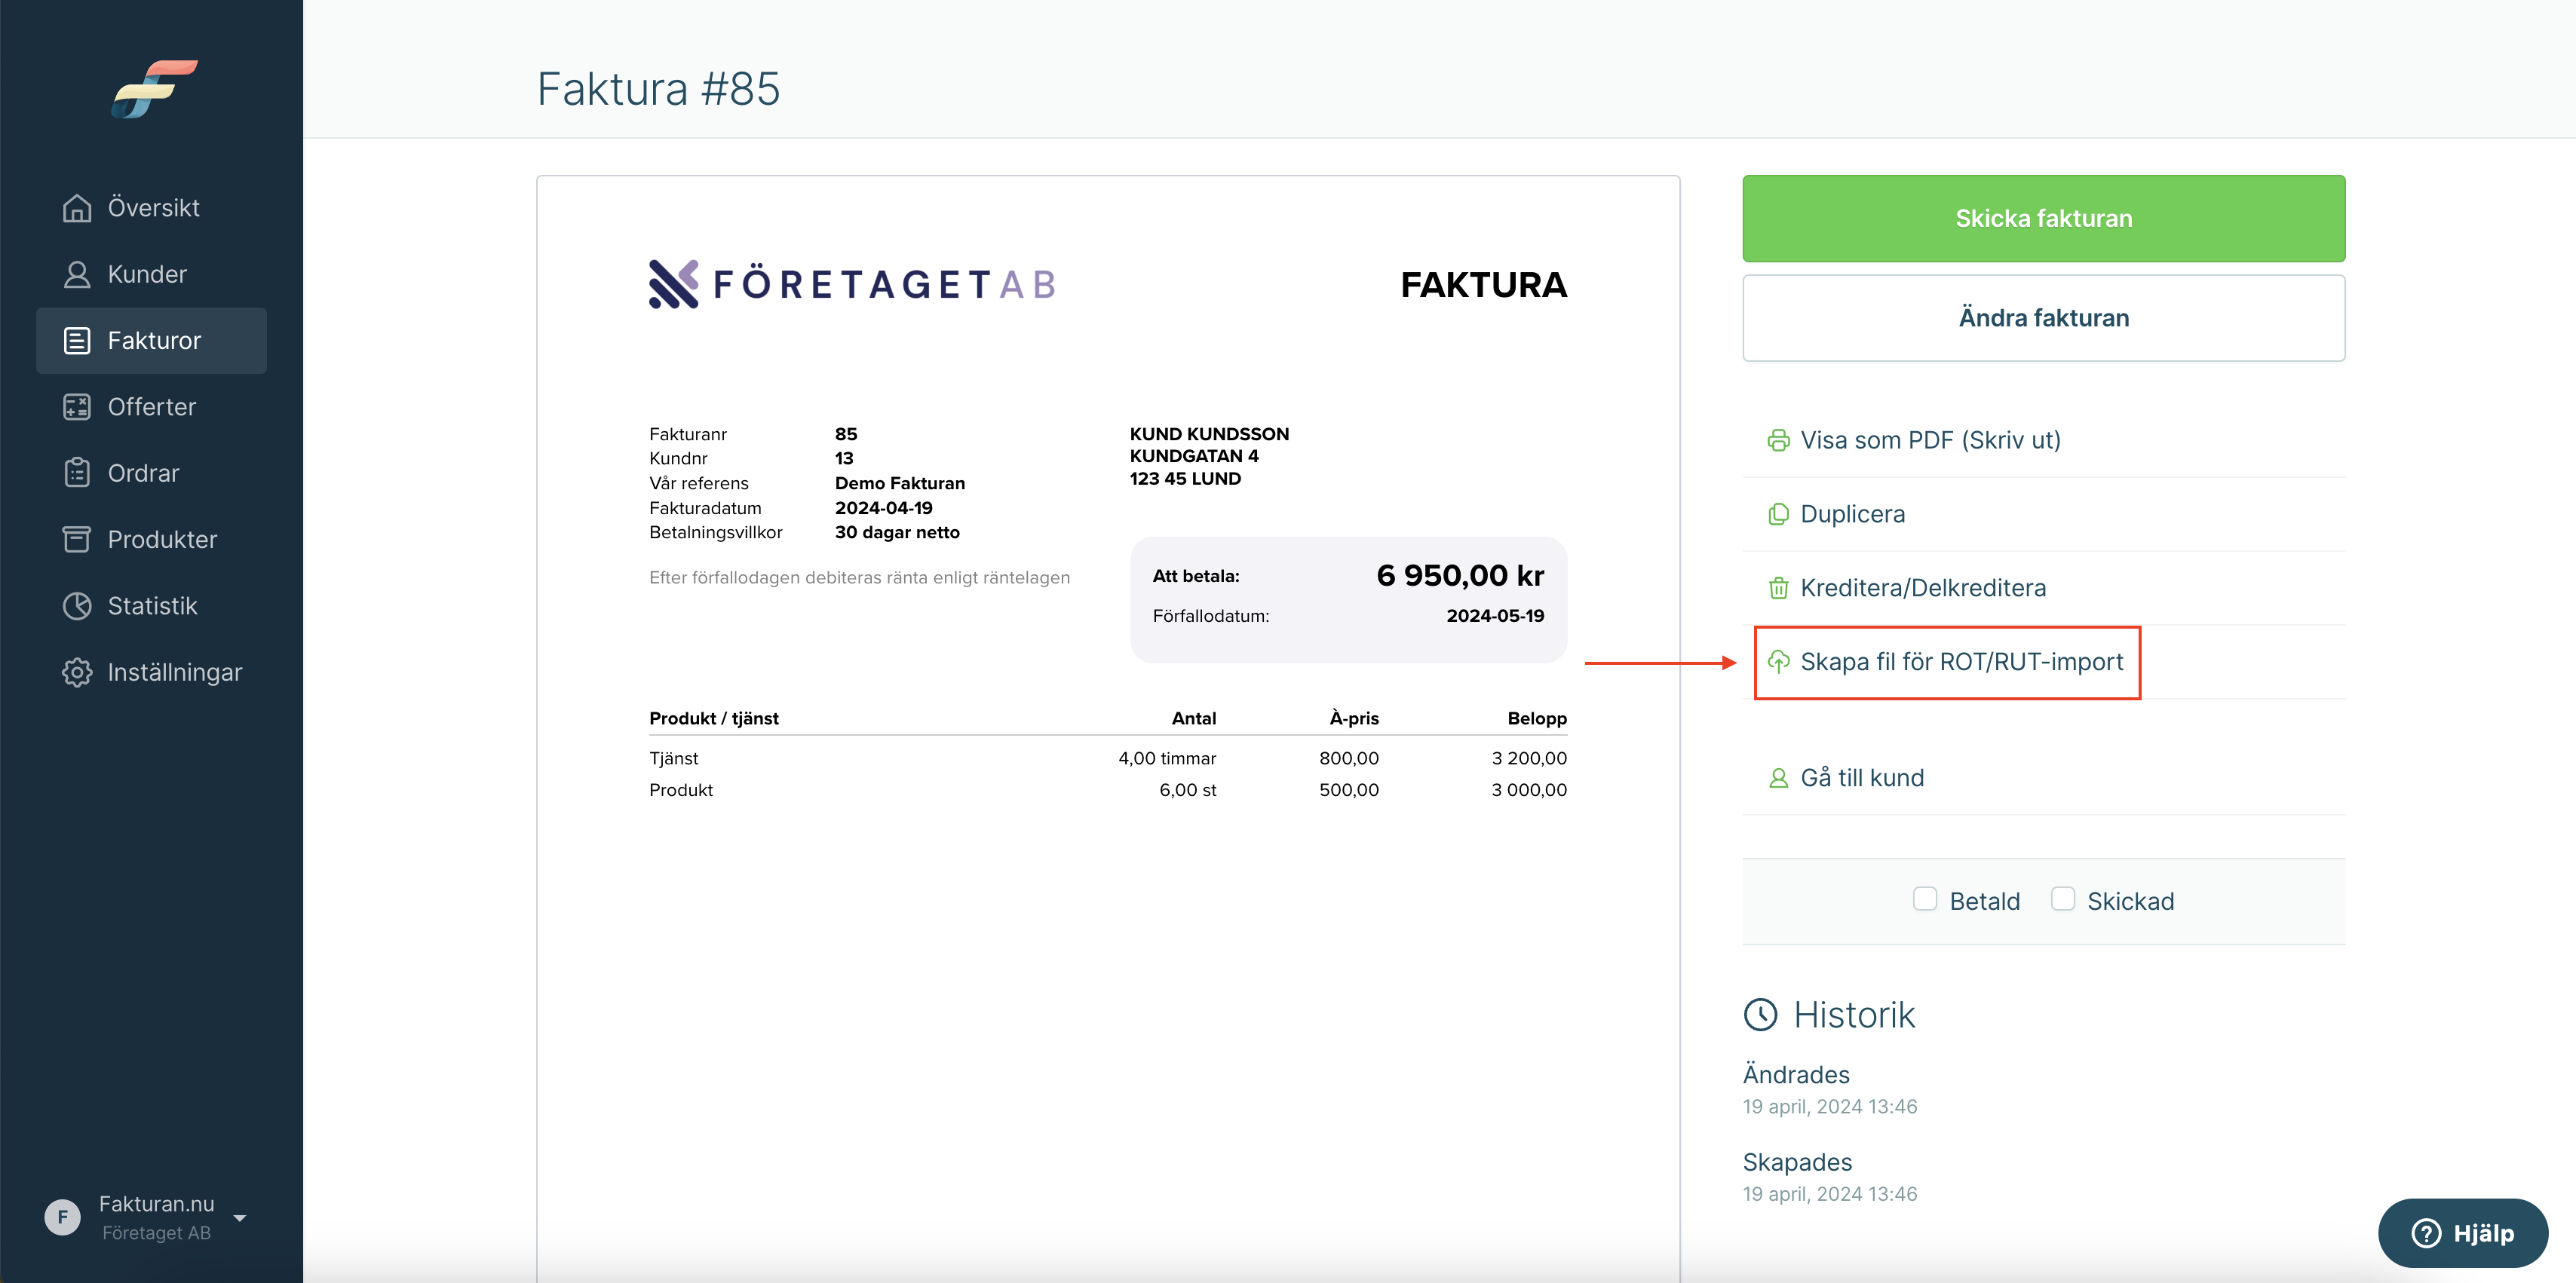Click the KUND KUNDSSON customer name
The height and width of the screenshot is (1283, 2576).
tap(1209, 434)
